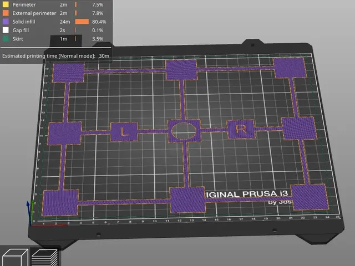Toggle the Skirt green swatch
The width and height of the screenshot is (355, 266).
[6, 39]
